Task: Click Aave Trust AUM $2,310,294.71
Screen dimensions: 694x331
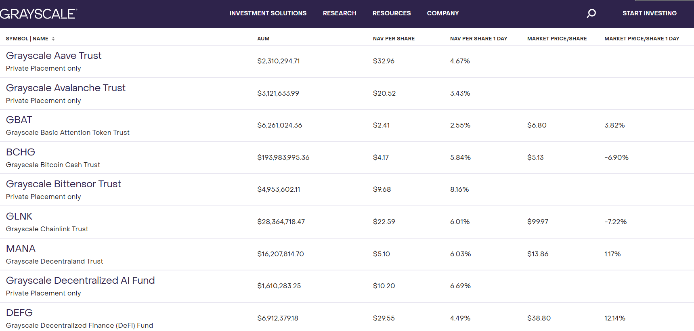Action: pos(279,61)
